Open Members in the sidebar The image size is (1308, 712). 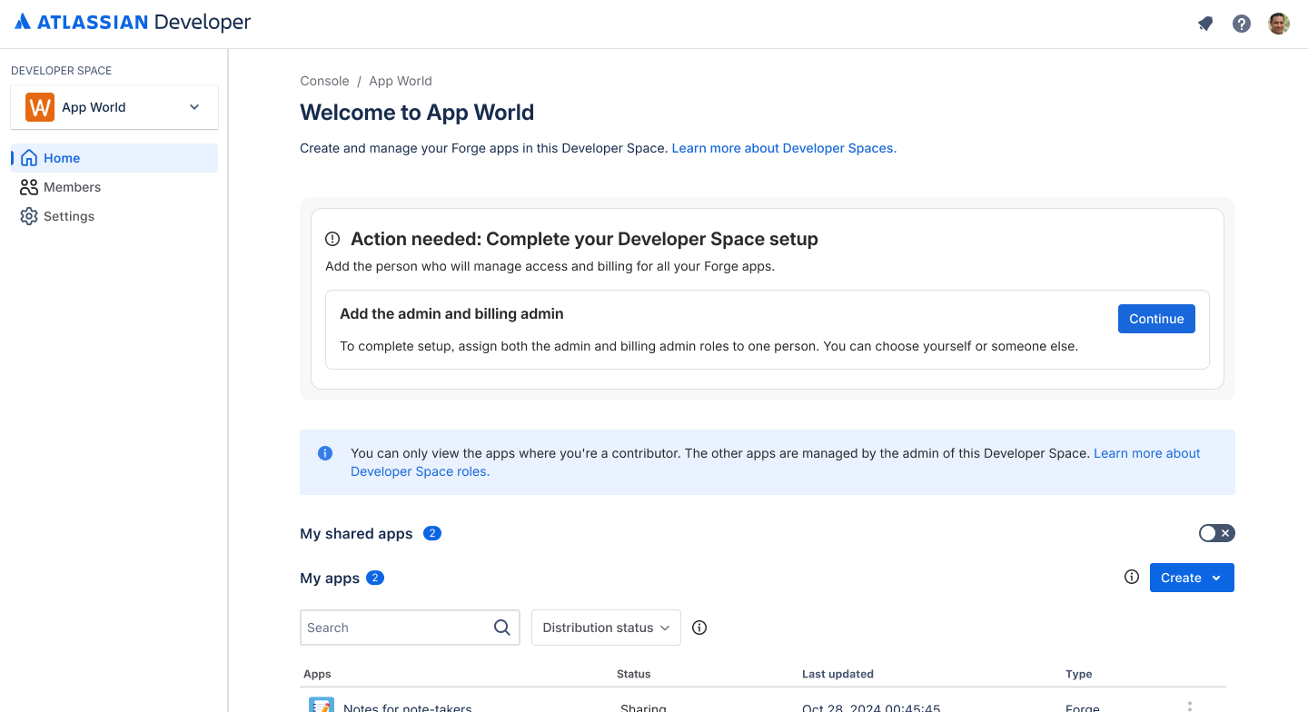tap(72, 187)
